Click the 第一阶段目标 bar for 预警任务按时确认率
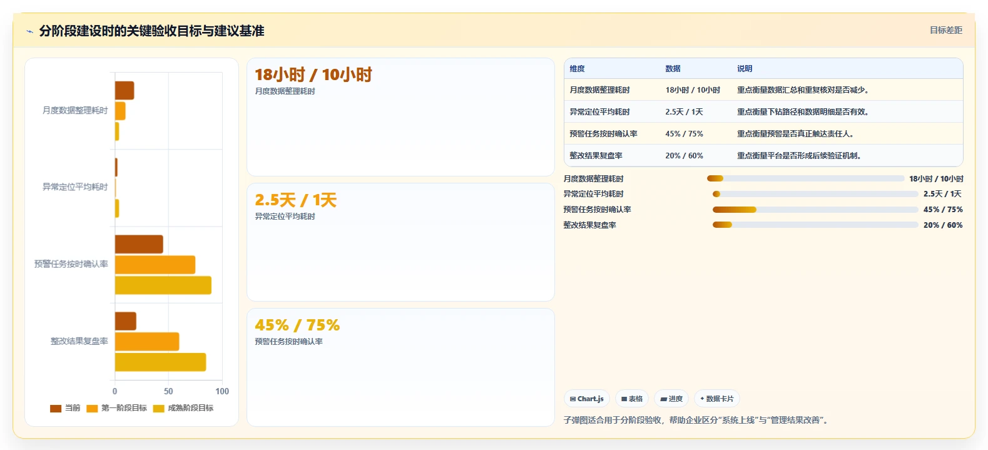988x450 pixels. point(155,265)
